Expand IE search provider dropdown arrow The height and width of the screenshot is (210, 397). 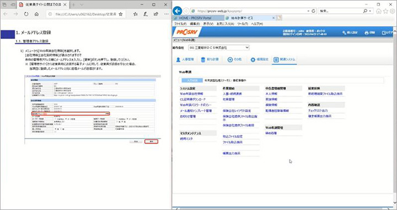pyautogui.click(x=370, y=11)
